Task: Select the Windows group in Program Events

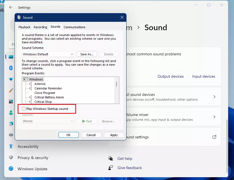Action: (36, 79)
